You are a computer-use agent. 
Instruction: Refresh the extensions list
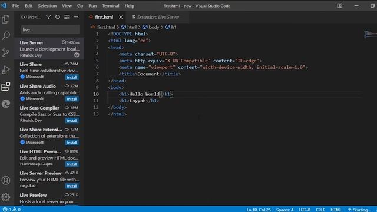coord(58,17)
